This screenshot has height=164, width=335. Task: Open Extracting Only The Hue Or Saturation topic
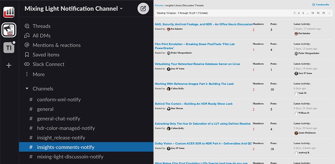[x=202, y=124]
